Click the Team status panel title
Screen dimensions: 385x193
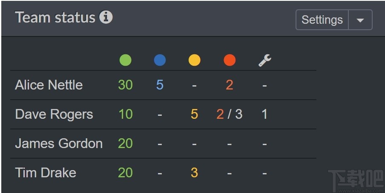[55, 17]
